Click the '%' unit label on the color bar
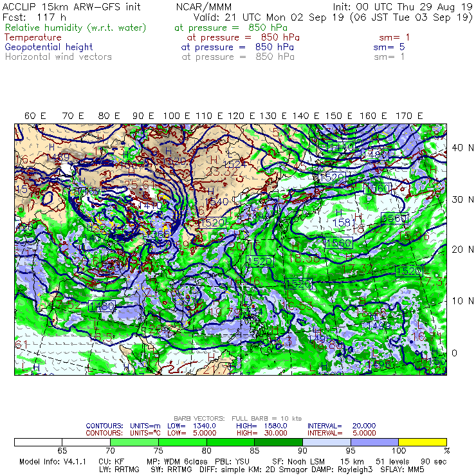Screen dimensions: 476x476 tap(446, 450)
